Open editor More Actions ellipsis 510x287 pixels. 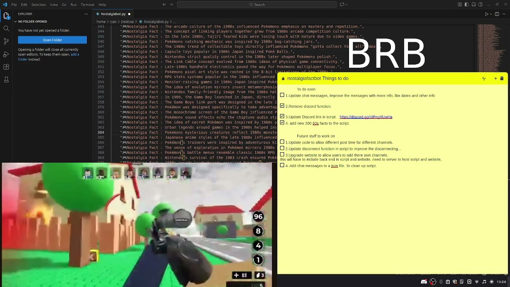pyautogui.click(x=504, y=14)
